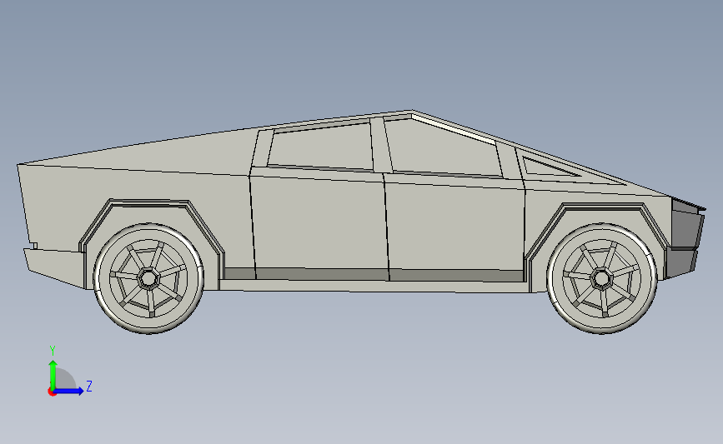Select the windshield edge strip at roof peak

(454, 129)
